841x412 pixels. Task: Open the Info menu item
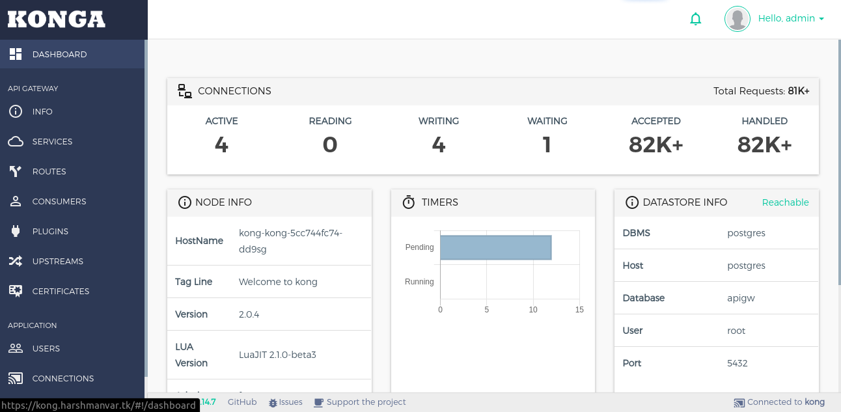72,111
